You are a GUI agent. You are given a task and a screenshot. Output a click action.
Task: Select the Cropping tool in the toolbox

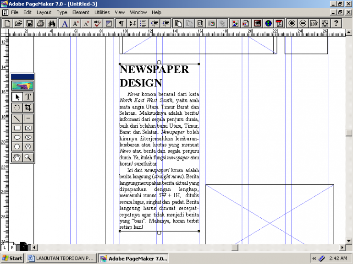click(x=28, y=108)
